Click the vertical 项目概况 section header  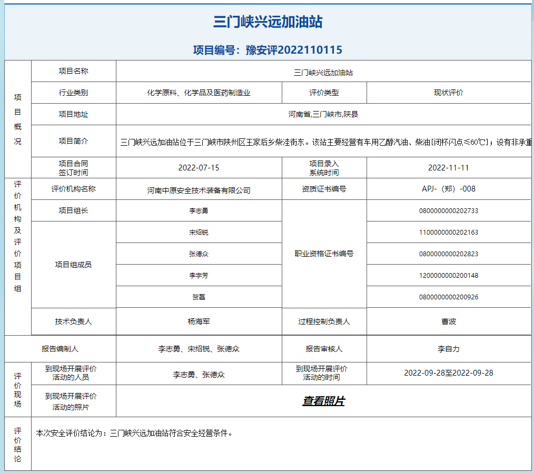coord(18,119)
